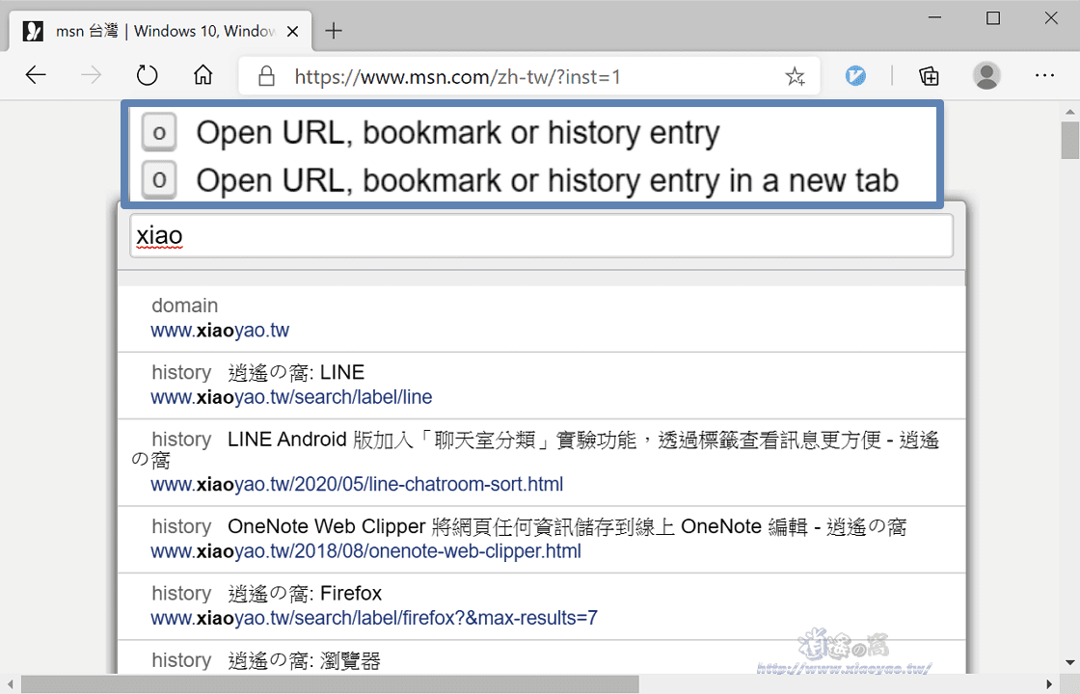Minimize the browser window
The height and width of the screenshot is (694, 1080).
[x=934, y=17]
